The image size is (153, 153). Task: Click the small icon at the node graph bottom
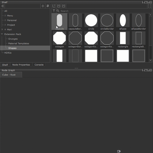(119, 151)
